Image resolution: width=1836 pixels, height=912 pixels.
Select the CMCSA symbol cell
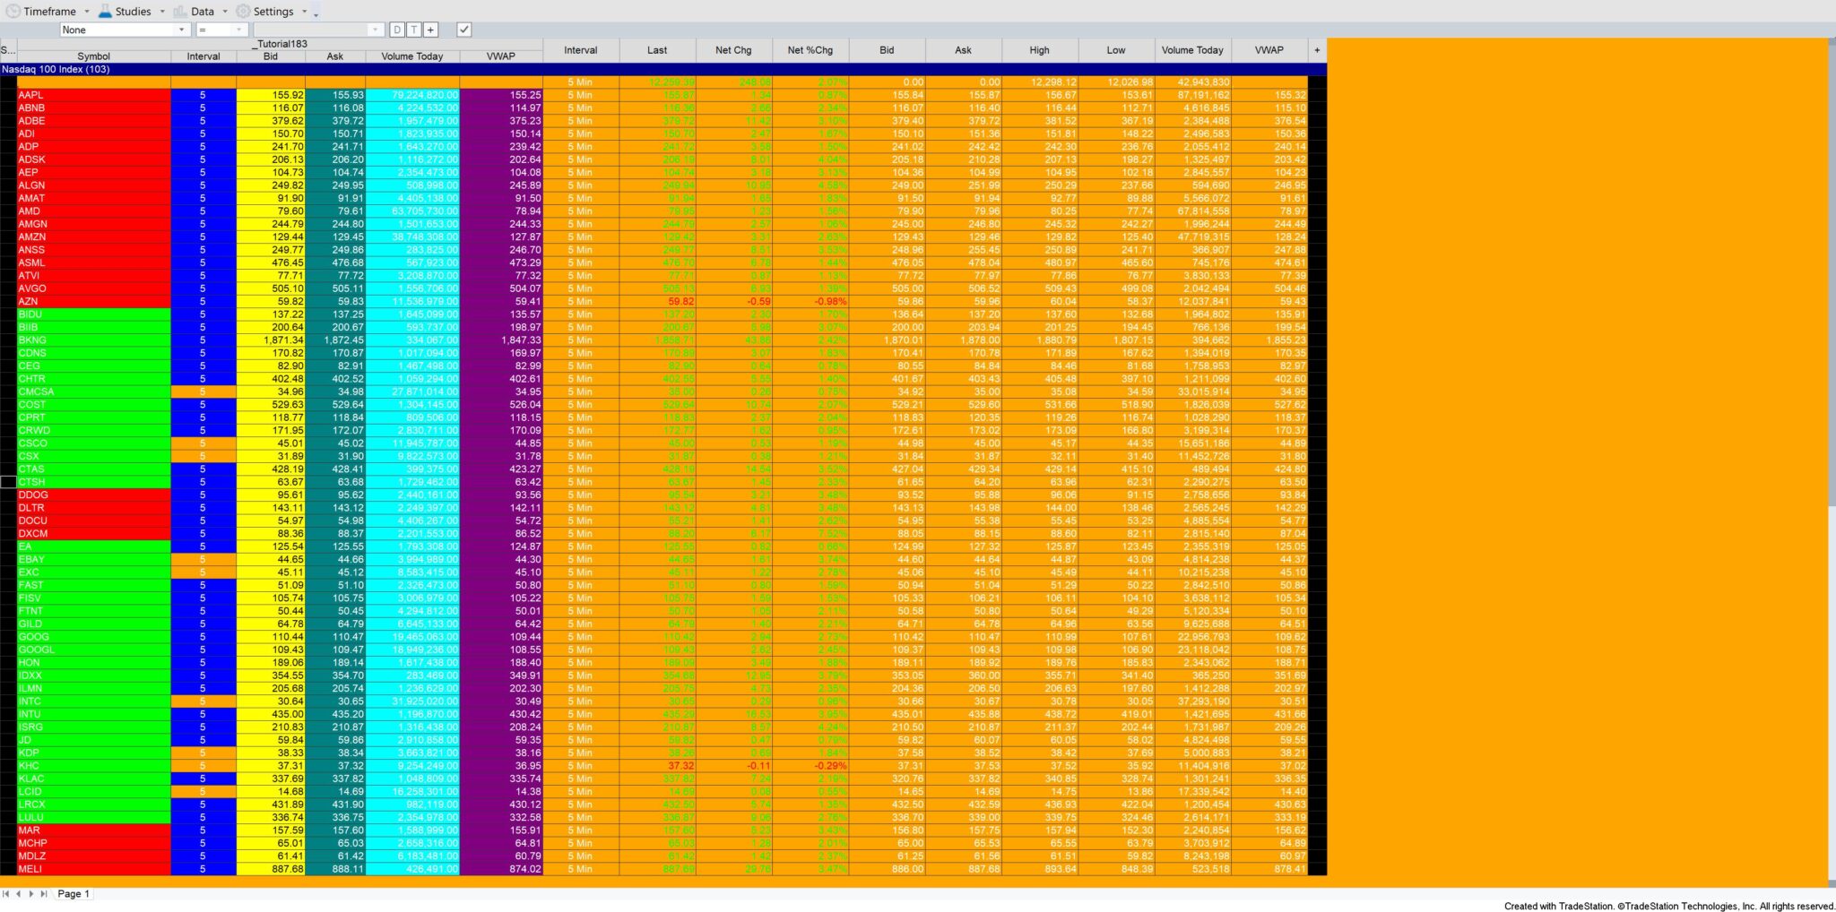(x=94, y=391)
